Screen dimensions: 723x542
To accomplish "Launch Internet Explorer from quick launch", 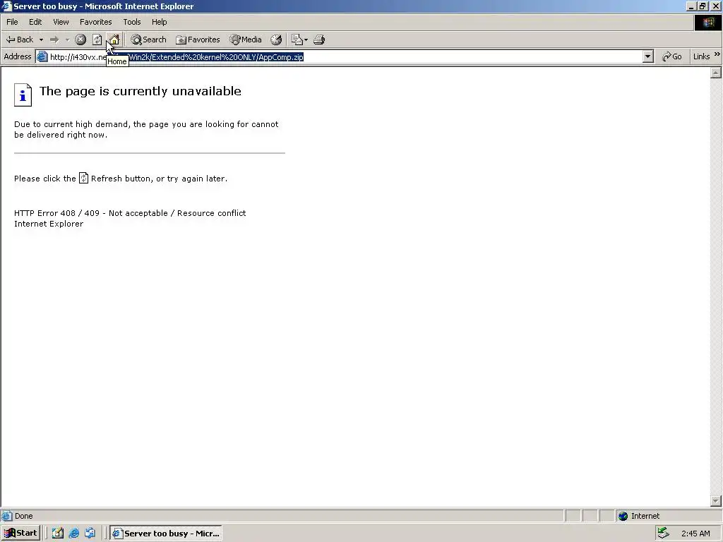I will coord(73,534).
